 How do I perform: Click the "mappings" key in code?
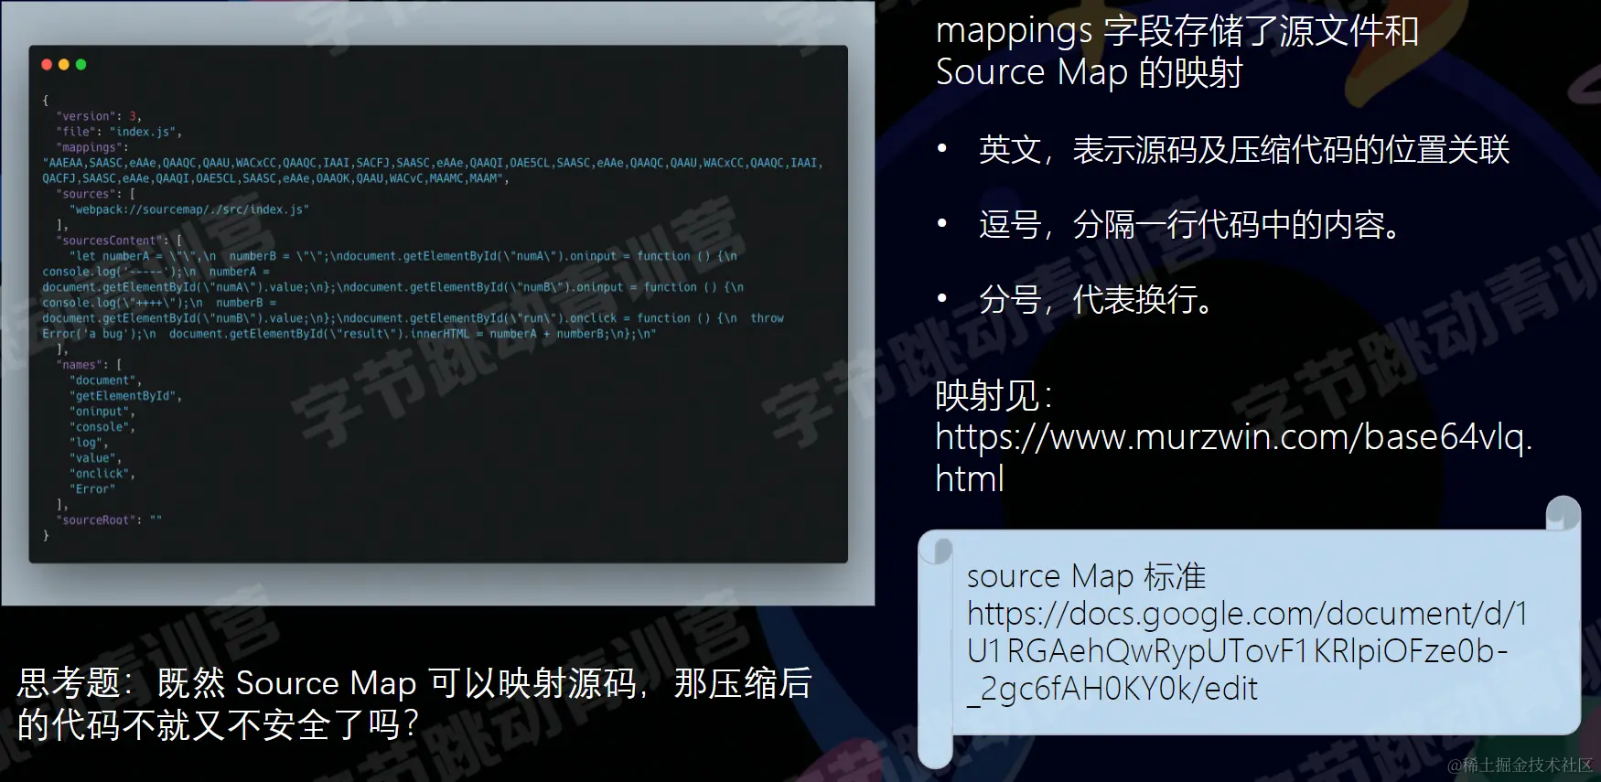(90, 147)
